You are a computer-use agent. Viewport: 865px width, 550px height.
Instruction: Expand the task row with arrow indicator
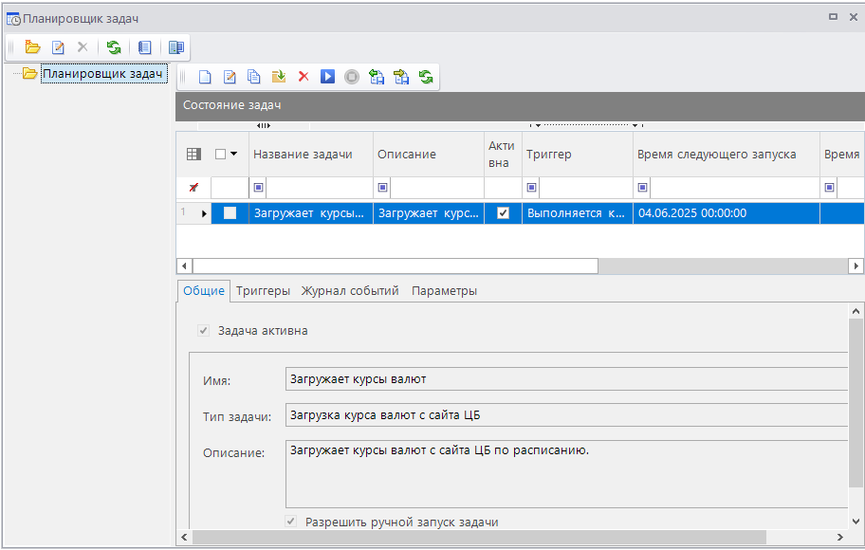204,213
